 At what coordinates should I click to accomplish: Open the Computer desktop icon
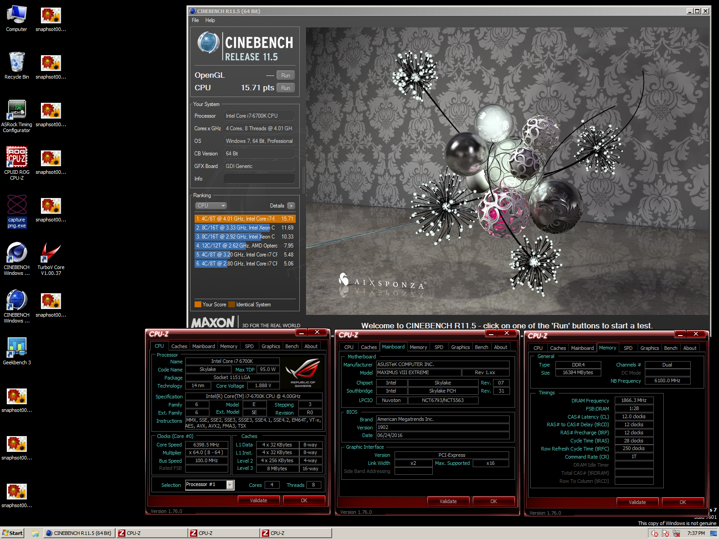17,19
